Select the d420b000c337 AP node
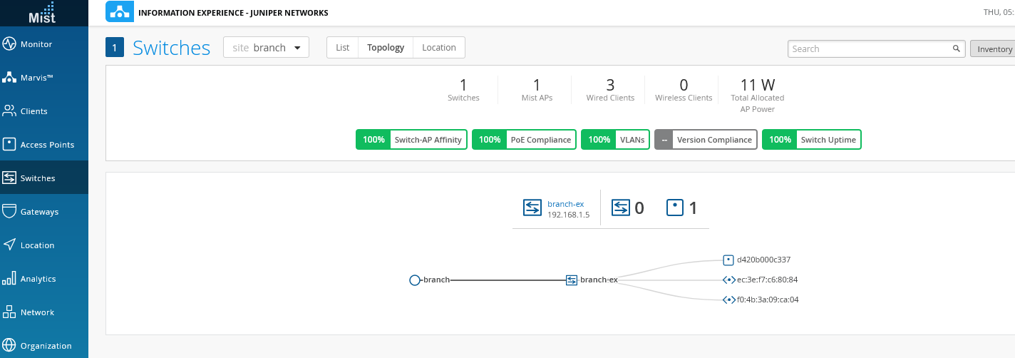This screenshot has width=1015, height=358. point(728,260)
